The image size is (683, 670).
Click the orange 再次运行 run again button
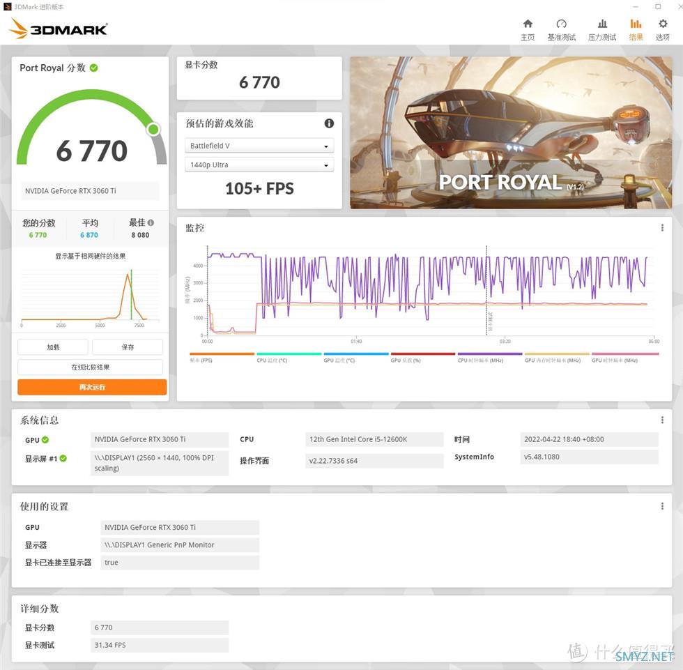92,387
